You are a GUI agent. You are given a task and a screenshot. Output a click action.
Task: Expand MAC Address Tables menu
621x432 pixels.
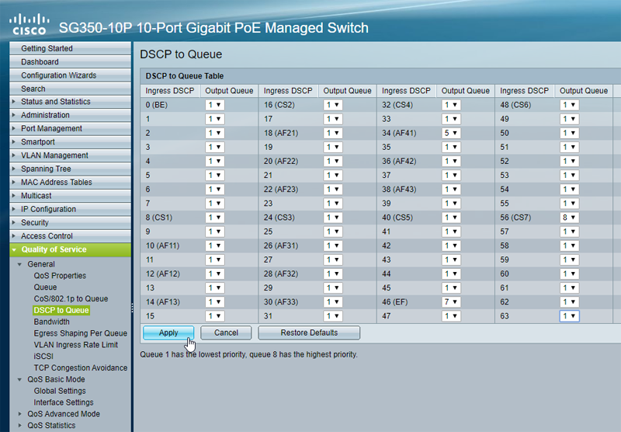(70, 183)
